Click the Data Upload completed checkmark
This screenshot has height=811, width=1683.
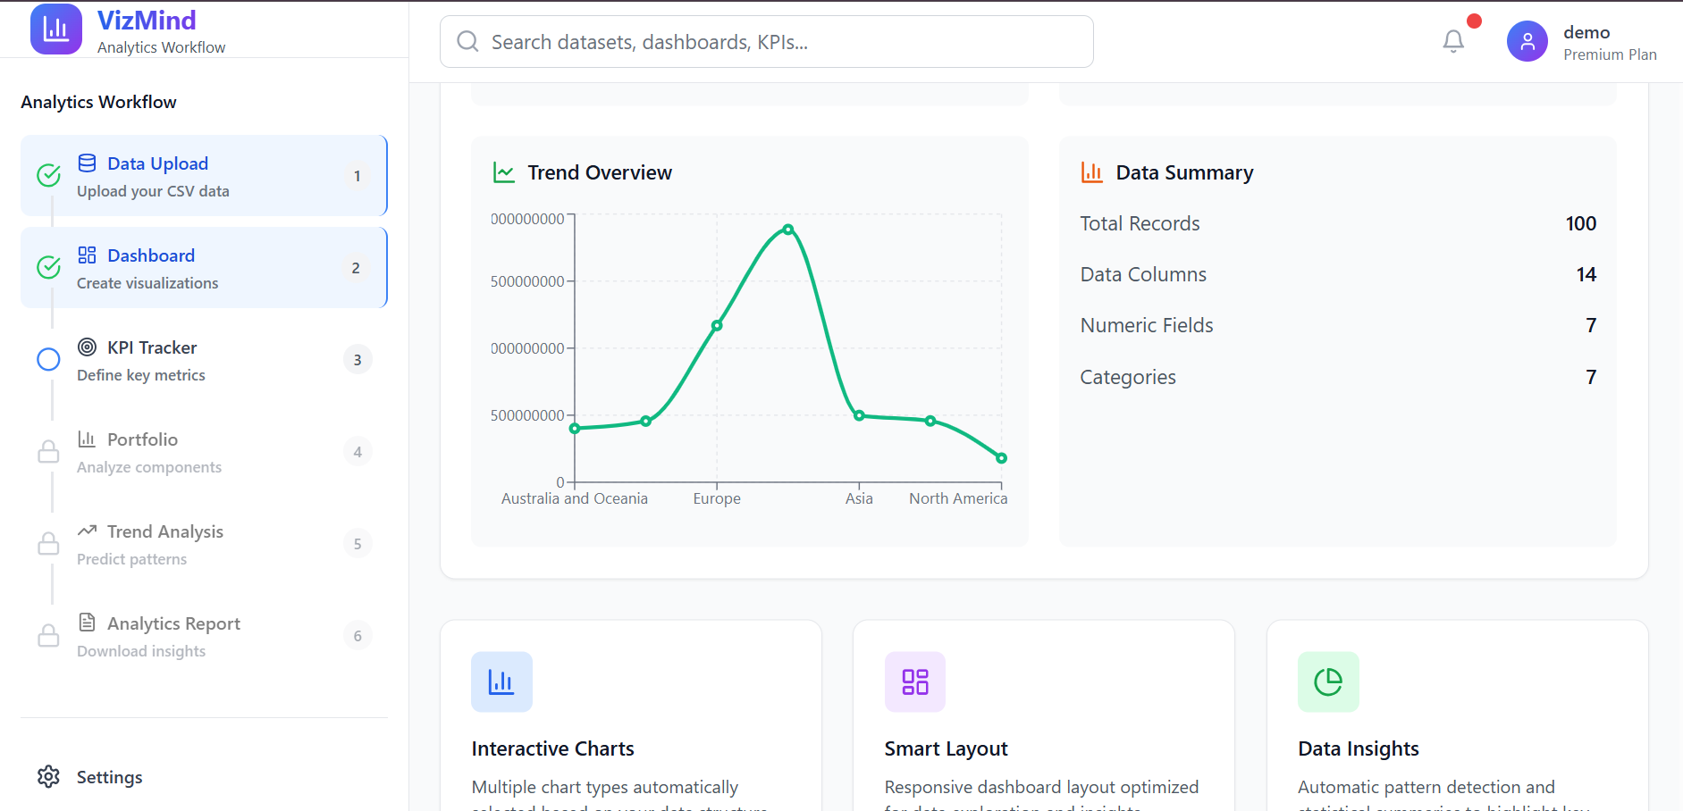[x=48, y=175]
